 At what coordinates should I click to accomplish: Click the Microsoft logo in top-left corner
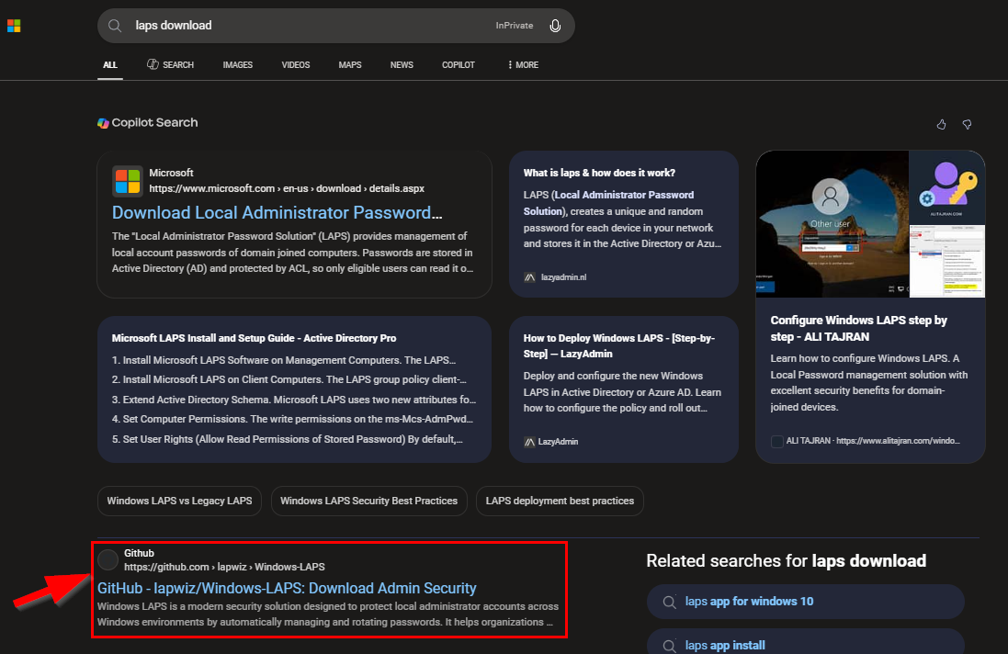(x=14, y=26)
